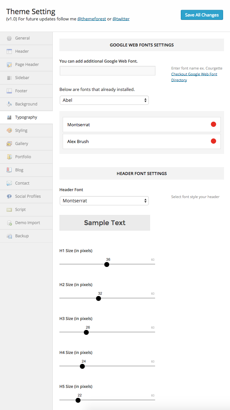This screenshot has height=410, width=230.
Task: Remove Alex Brush font using red dot
Action: pyautogui.click(x=213, y=141)
